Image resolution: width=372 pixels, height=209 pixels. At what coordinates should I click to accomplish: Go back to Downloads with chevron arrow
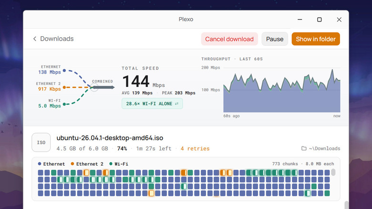[x=35, y=39]
